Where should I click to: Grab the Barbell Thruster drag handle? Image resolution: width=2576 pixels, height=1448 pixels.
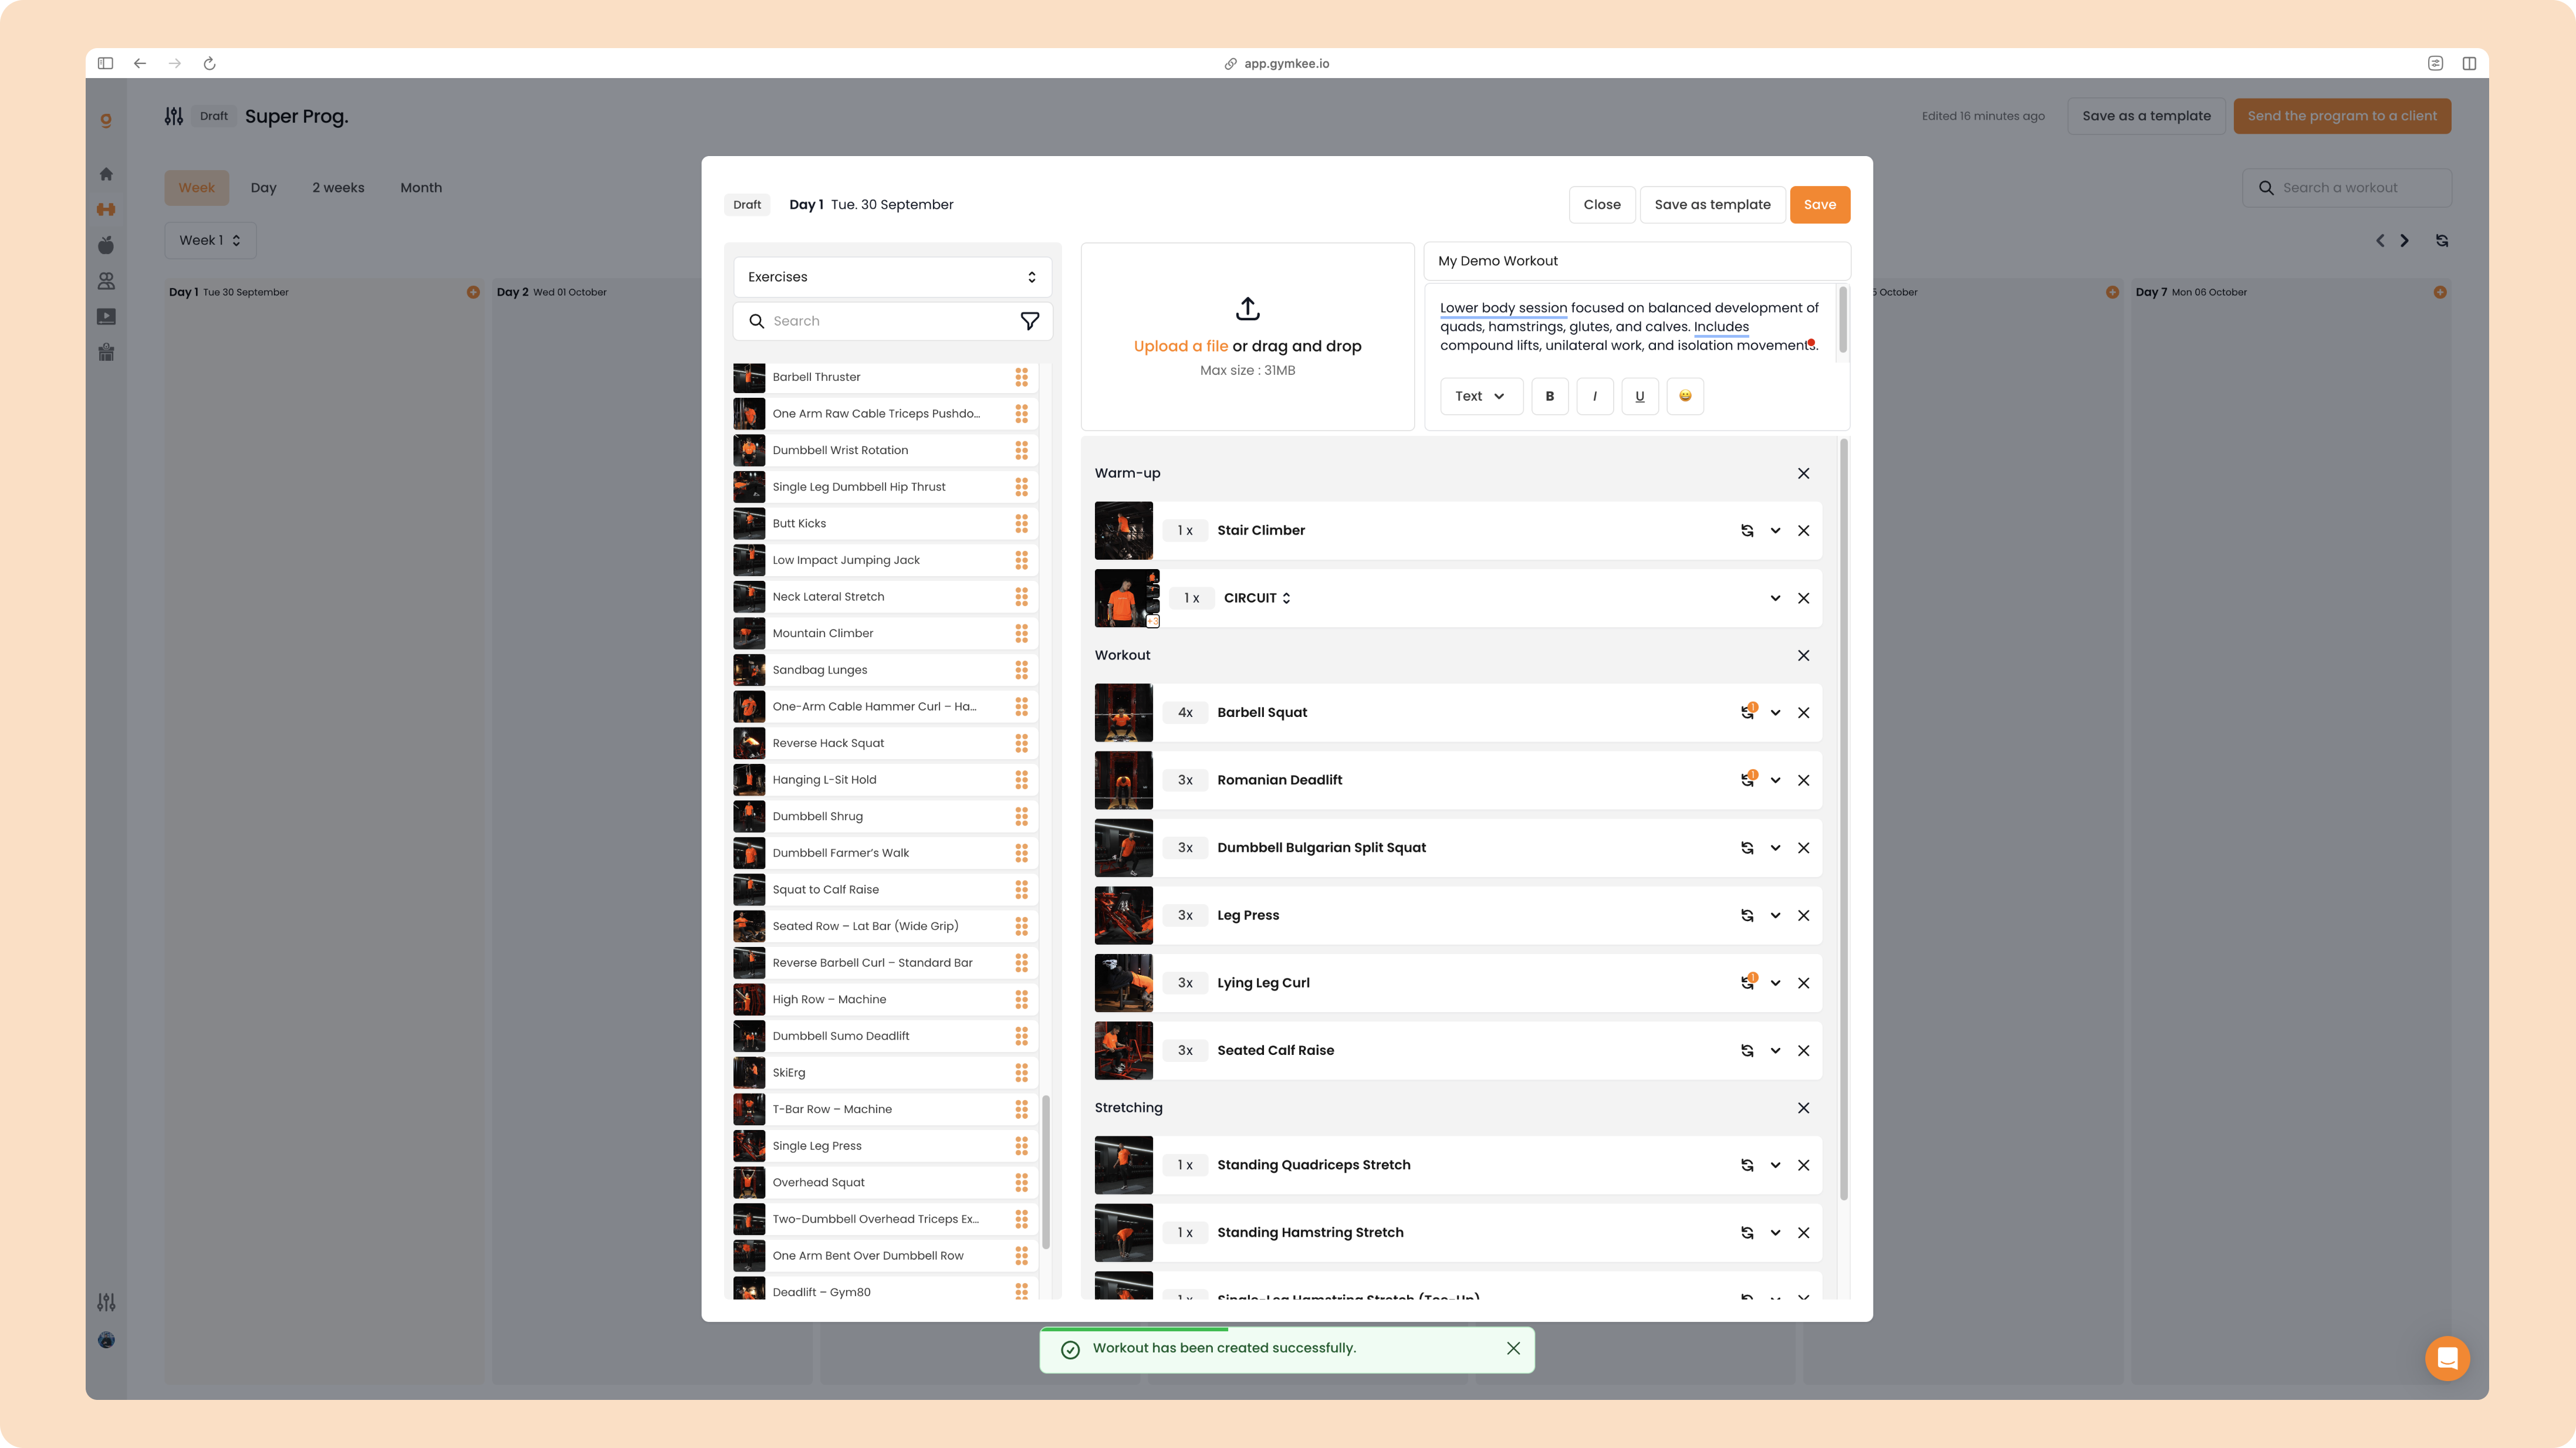1021,377
